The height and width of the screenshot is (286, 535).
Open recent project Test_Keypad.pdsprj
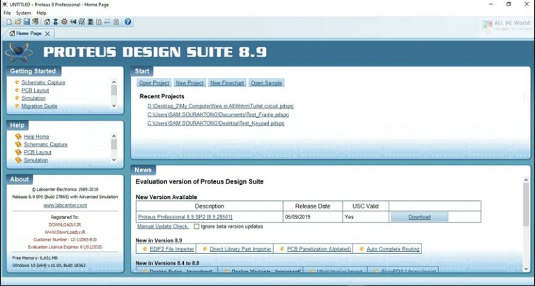click(216, 123)
